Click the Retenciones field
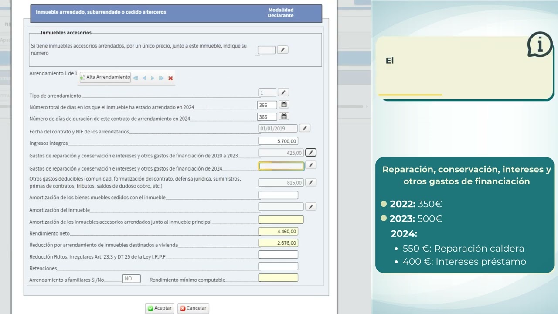 (x=278, y=266)
